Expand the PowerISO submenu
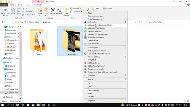Image resolution: width=190 pixels, height=107 pixels. [x=105, y=75]
